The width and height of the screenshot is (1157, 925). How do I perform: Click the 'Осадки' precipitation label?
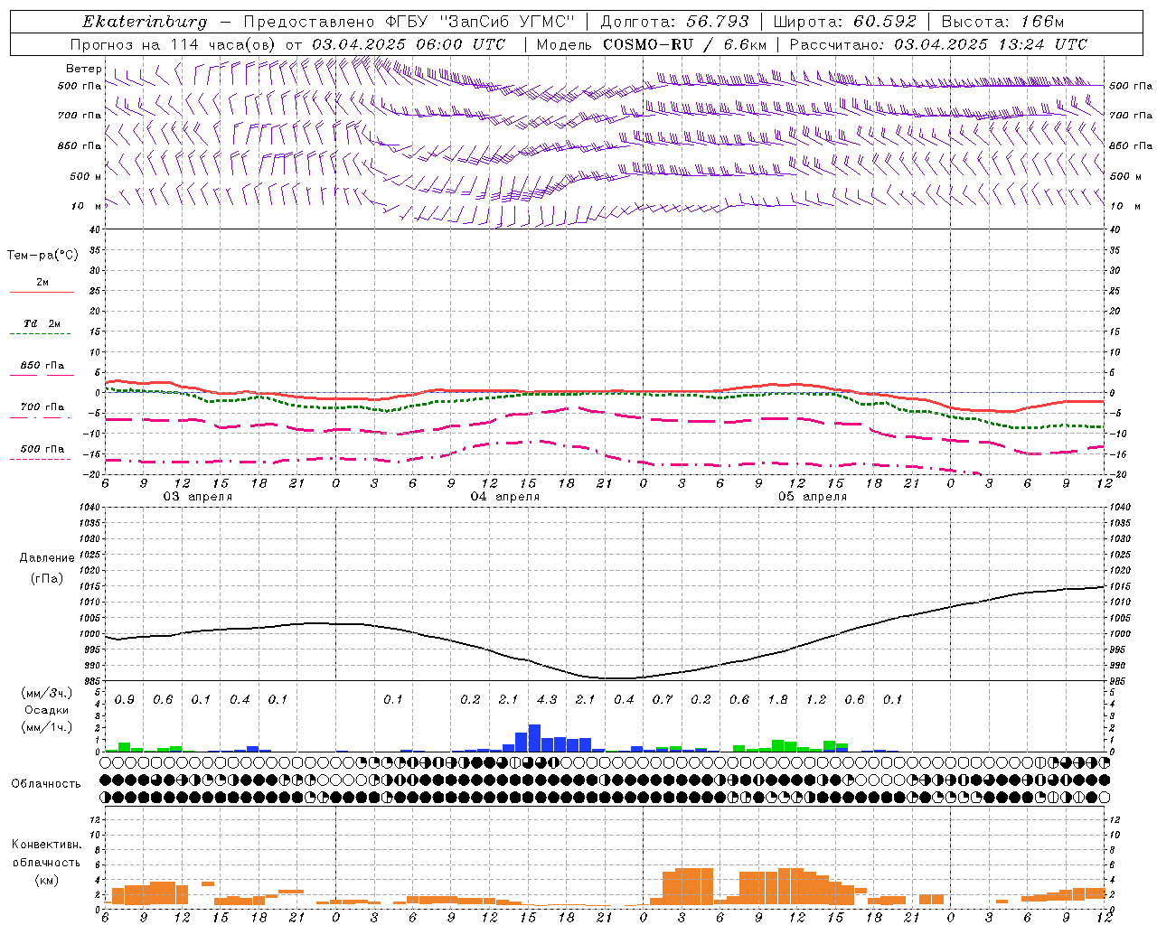click(46, 710)
